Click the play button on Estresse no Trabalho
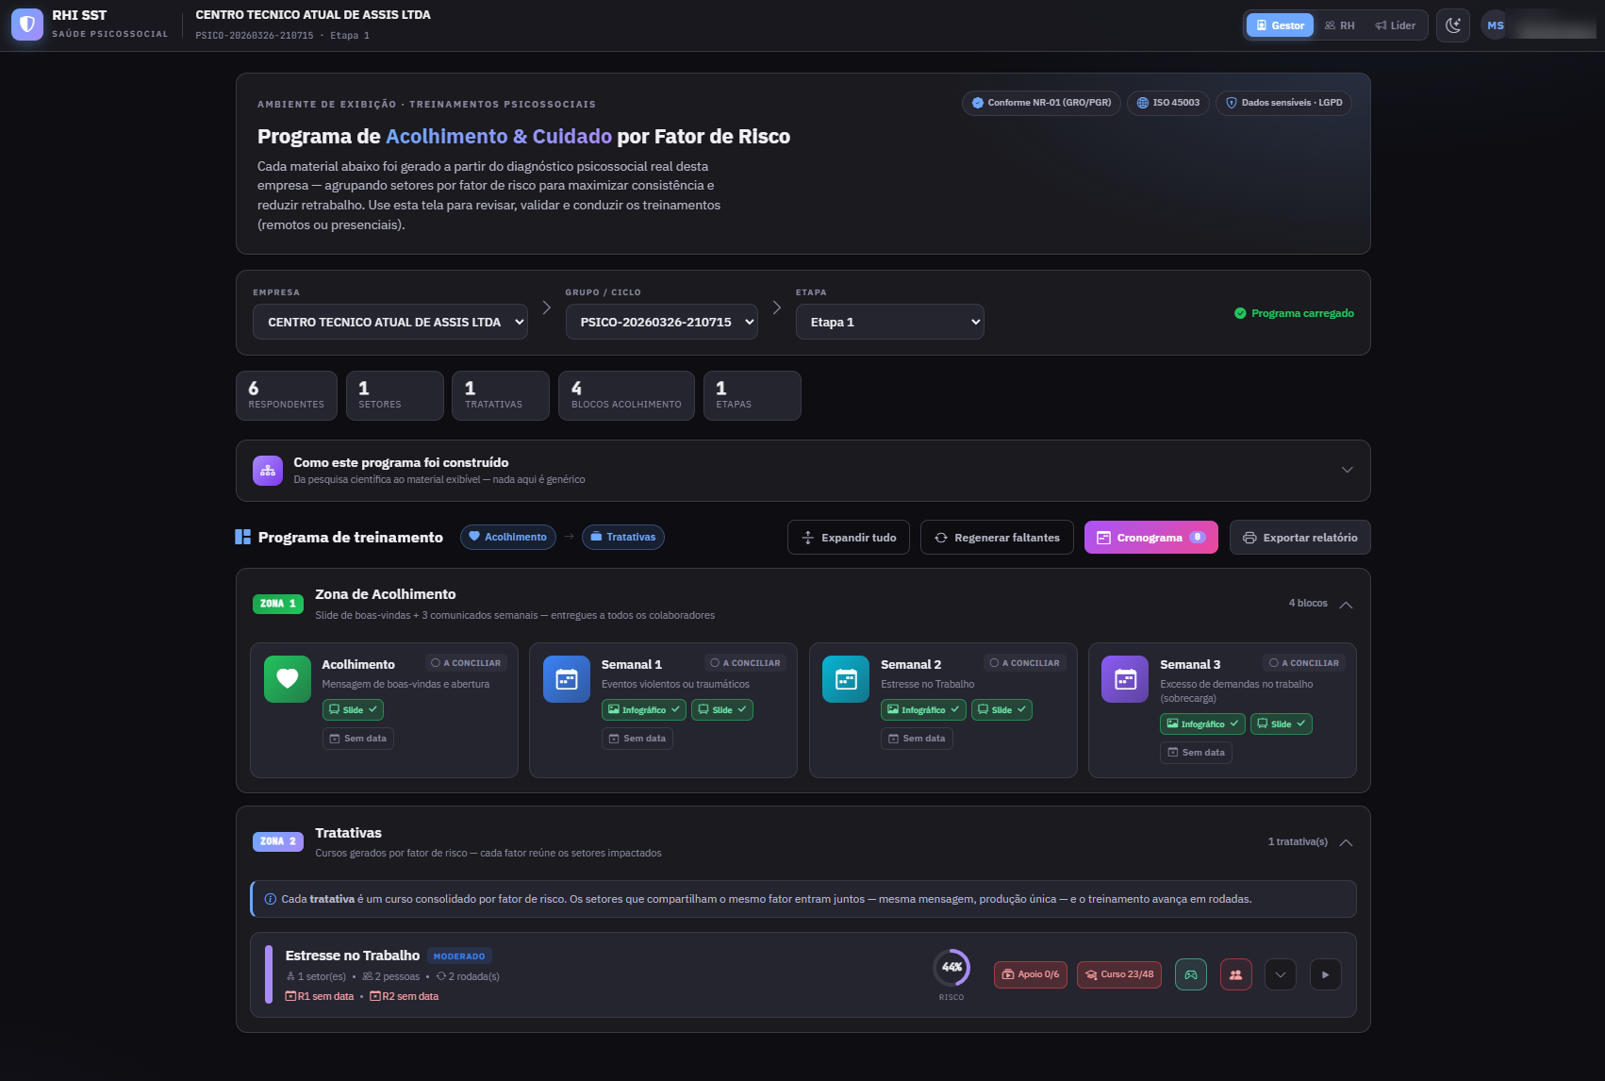Viewport: 1605px width, 1081px height. pos(1326,974)
